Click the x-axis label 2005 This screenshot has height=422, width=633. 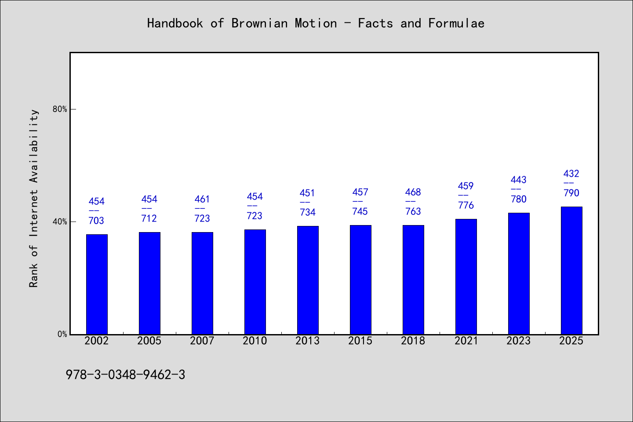149,341
